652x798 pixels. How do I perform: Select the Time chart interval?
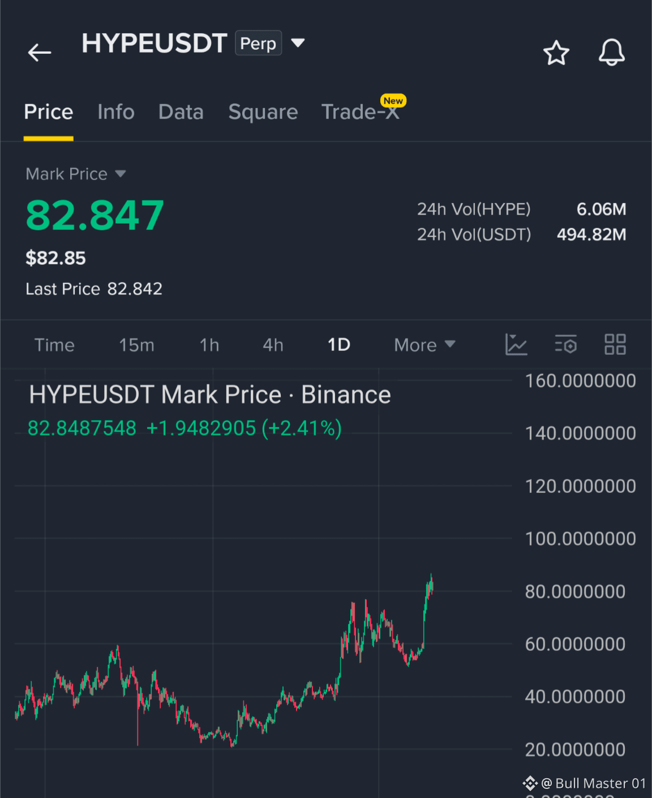click(54, 345)
